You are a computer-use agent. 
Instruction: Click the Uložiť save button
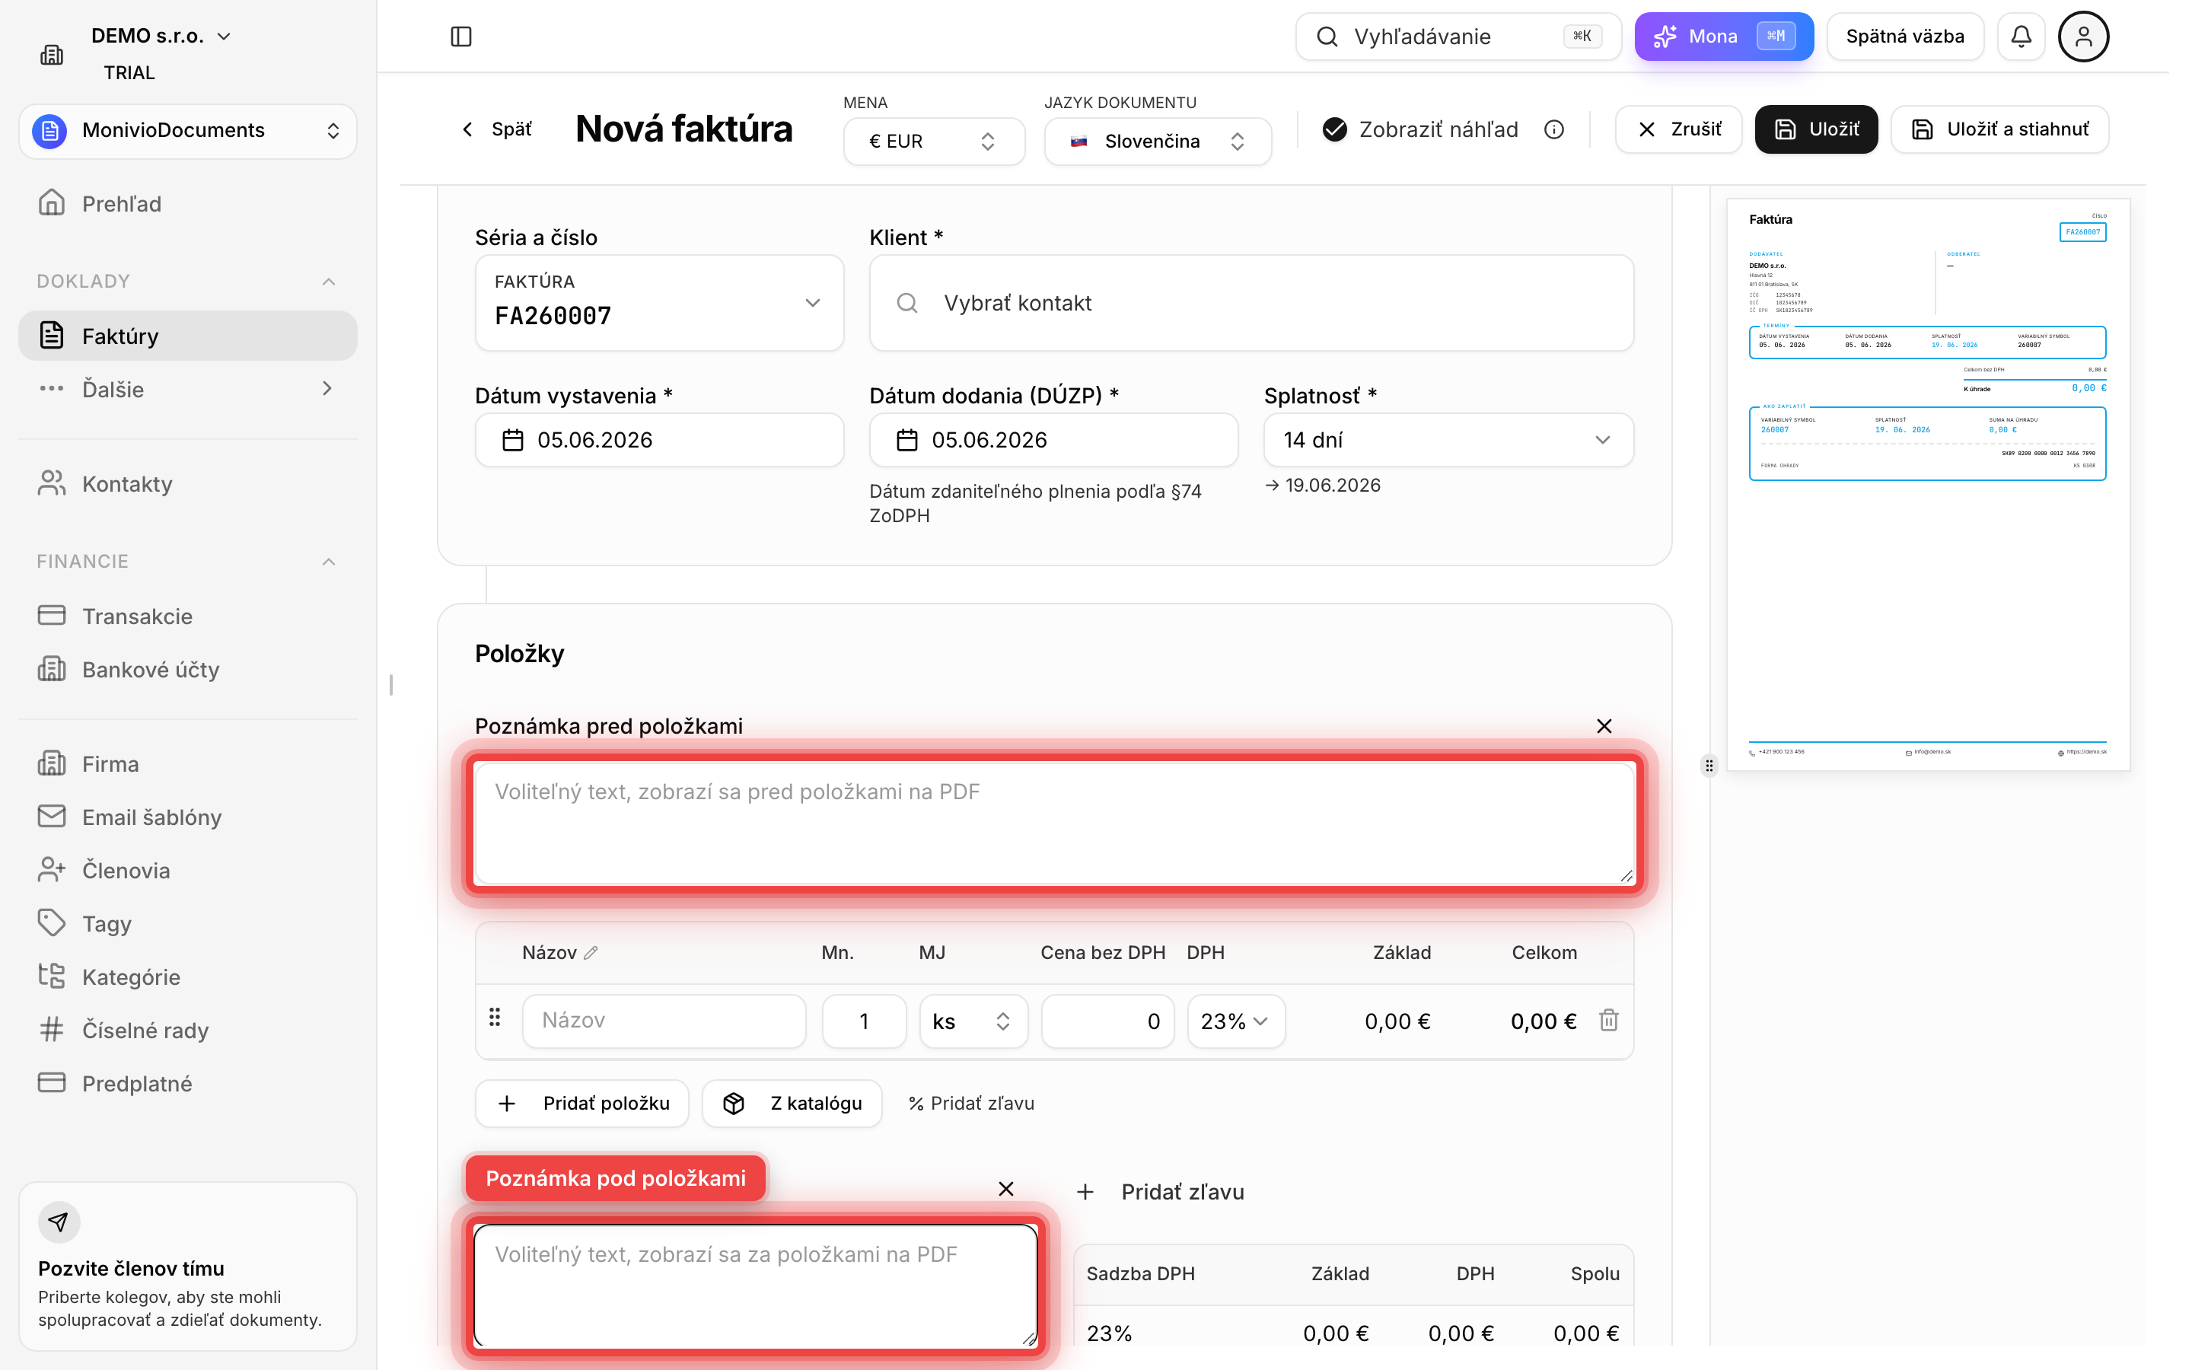pos(1816,129)
